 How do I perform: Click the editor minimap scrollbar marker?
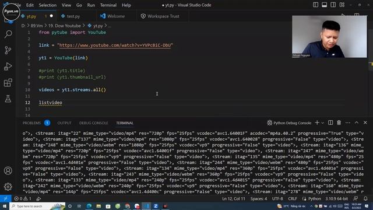371,65
